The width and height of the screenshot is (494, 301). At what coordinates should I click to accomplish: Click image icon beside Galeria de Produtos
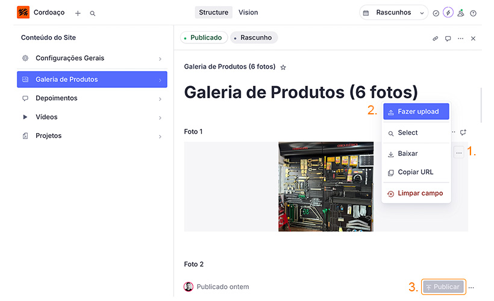coord(25,79)
